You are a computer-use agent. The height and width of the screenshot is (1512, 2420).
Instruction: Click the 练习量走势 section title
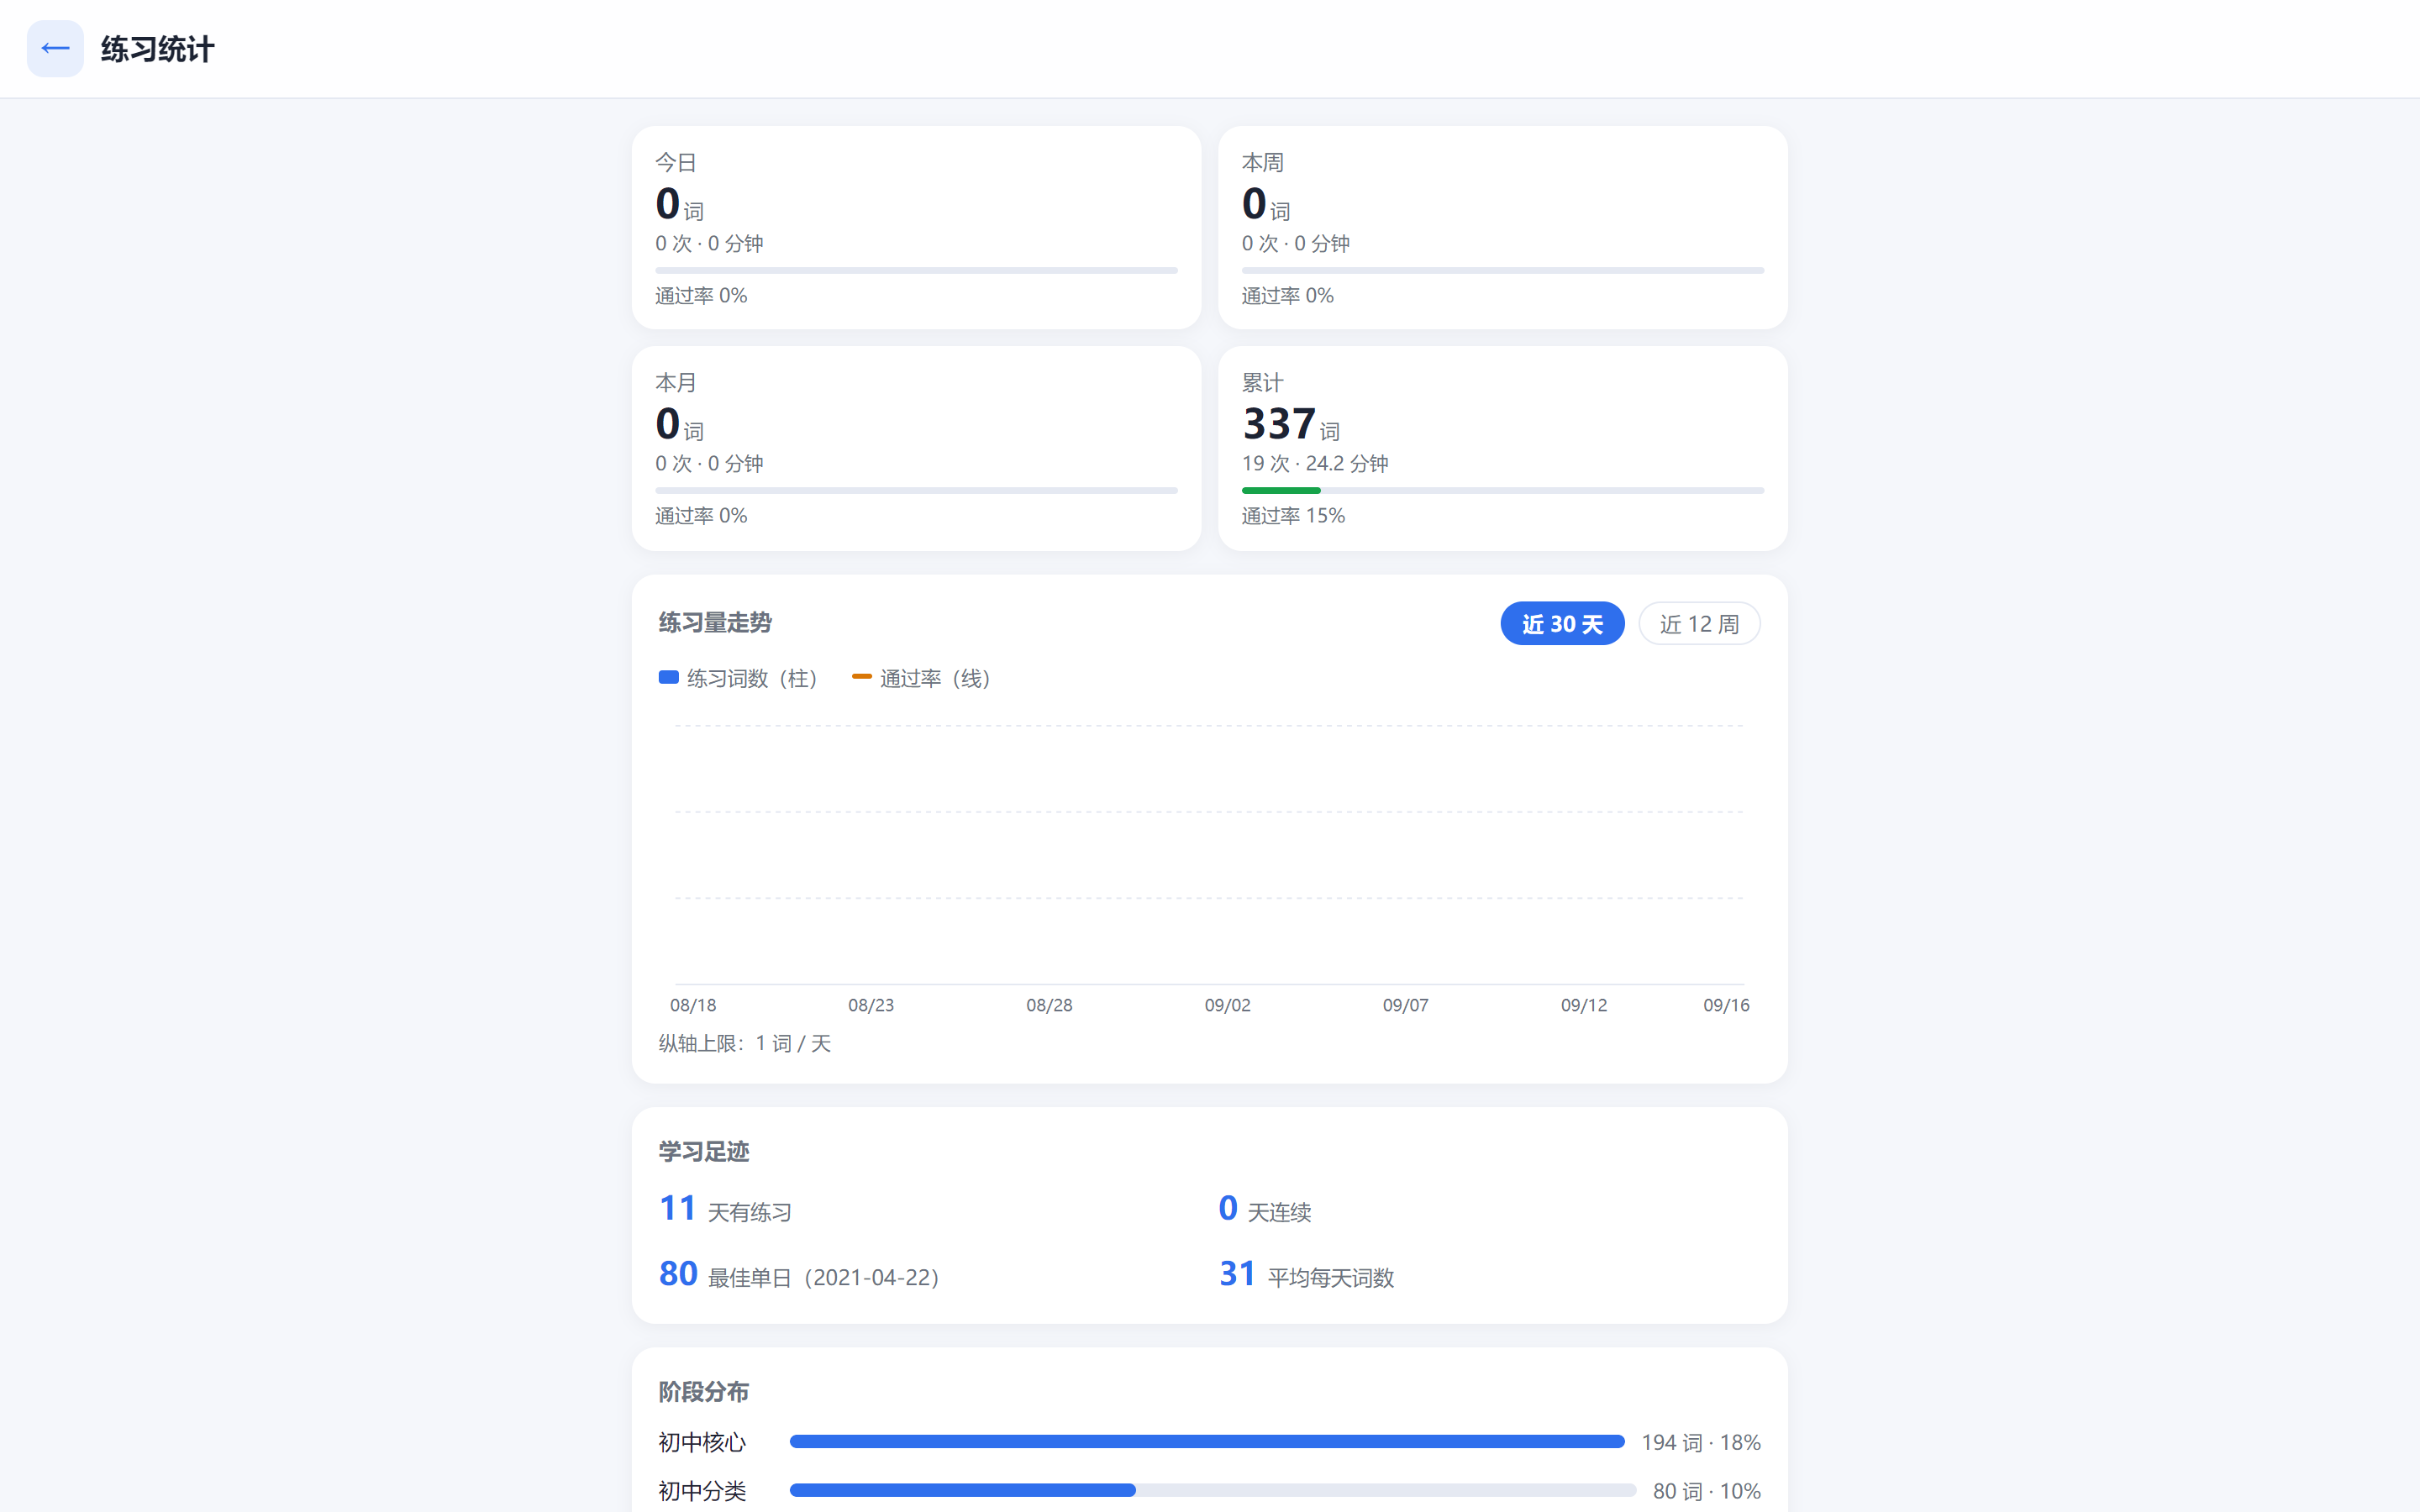point(715,623)
